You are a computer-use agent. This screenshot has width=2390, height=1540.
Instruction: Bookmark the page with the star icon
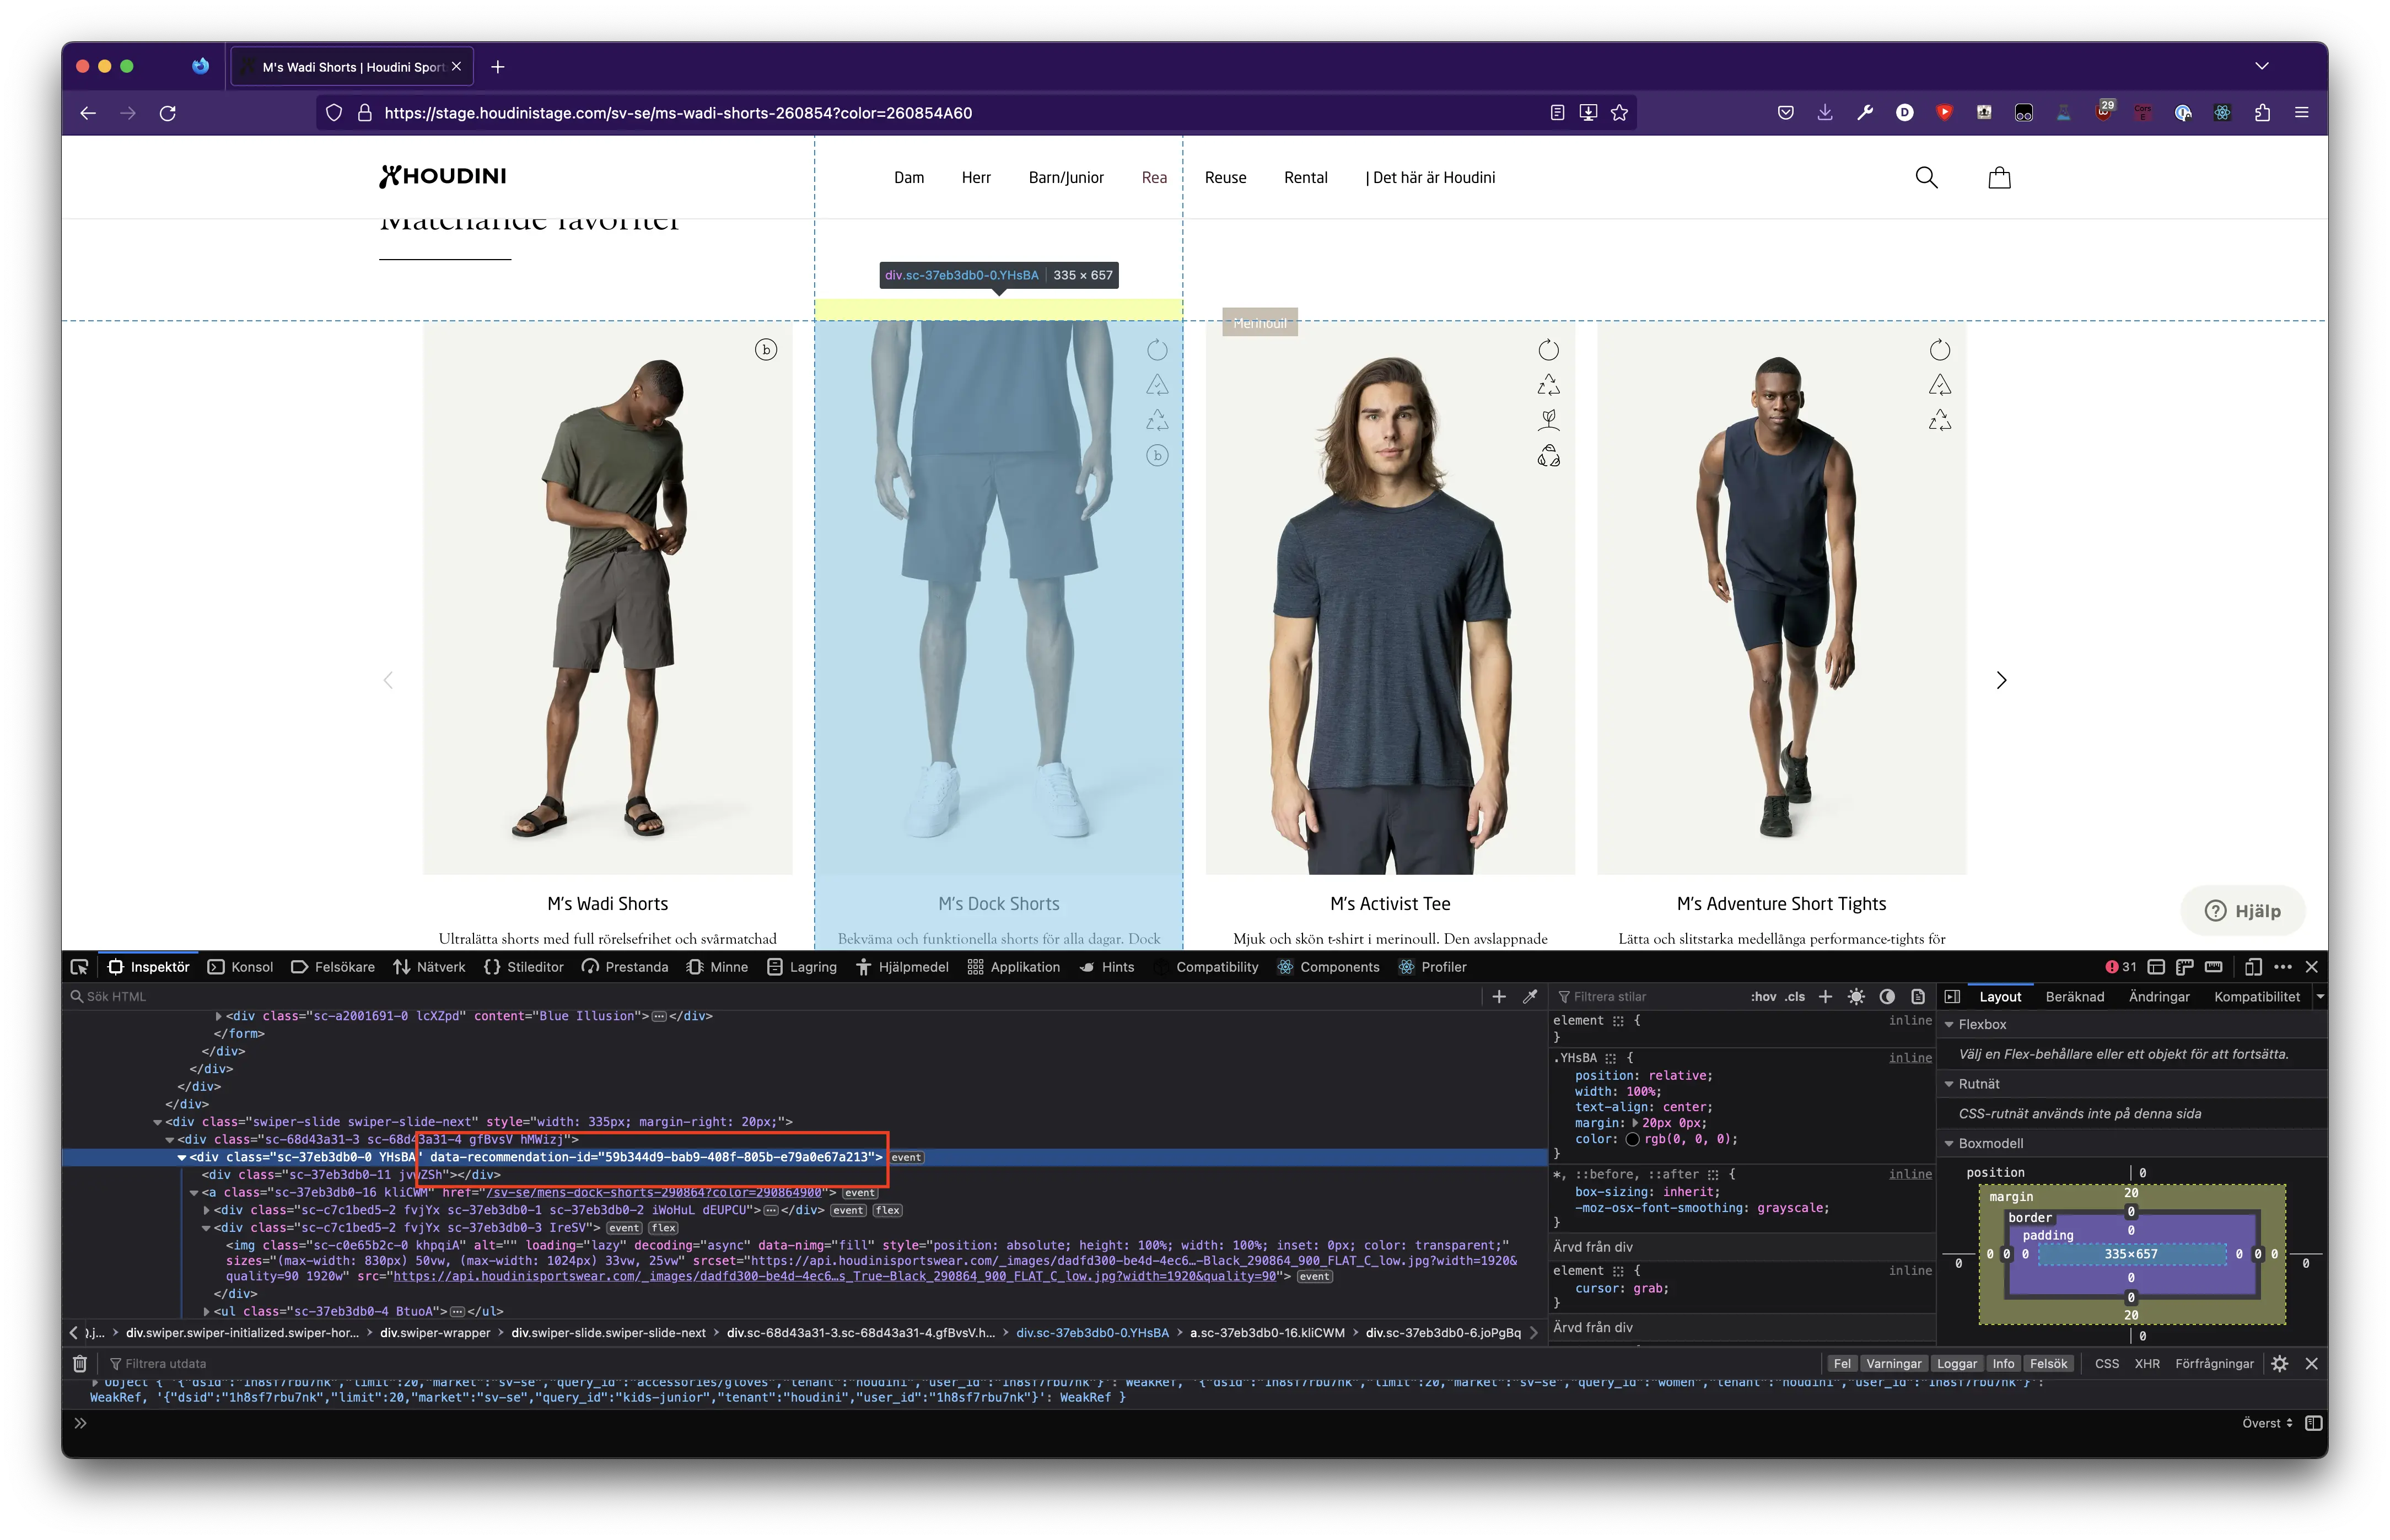click(x=1620, y=113)
